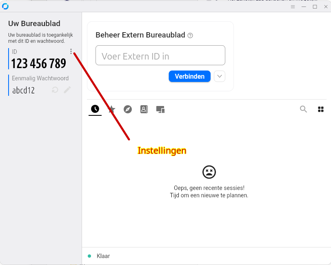Expand the dropdown arrow next to Verbinden
The height and width of the screenshot is (265, 331).
click(x=220, y=76)
